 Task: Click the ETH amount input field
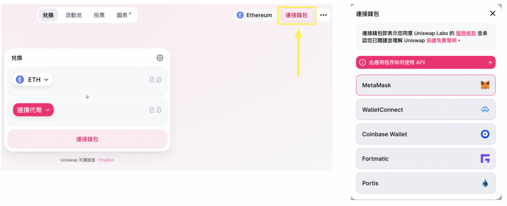pos(124,80)
